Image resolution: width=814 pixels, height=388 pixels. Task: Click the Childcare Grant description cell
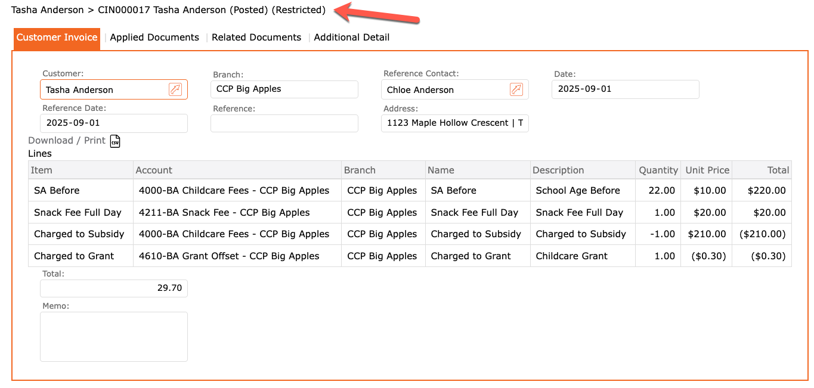click(583, 256)
